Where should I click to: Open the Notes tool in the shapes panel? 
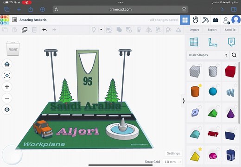point(231,42)
